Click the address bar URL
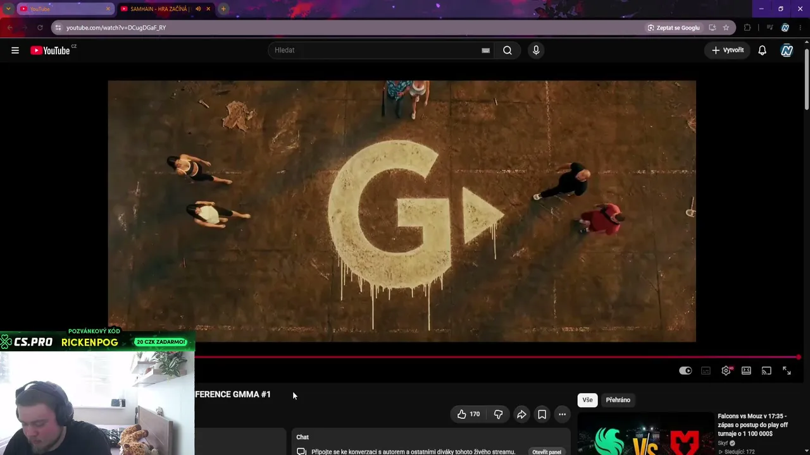This screenshot has width=810, height=455. (116, 28)
